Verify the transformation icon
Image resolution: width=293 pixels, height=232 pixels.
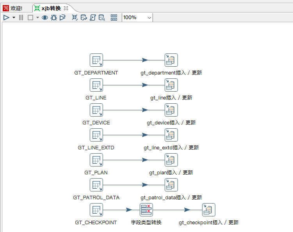(x=75, y=18)
